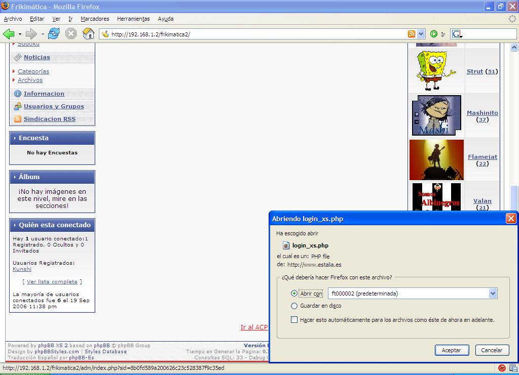This screenshot has height=375, width=519.
Task: Open the Strut user link
Action: click(x=474, y=71)
